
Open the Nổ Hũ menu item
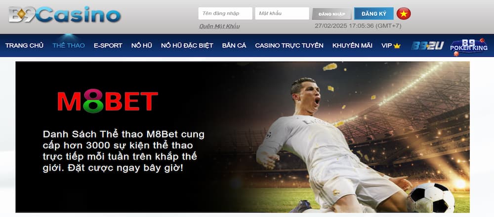141,46
